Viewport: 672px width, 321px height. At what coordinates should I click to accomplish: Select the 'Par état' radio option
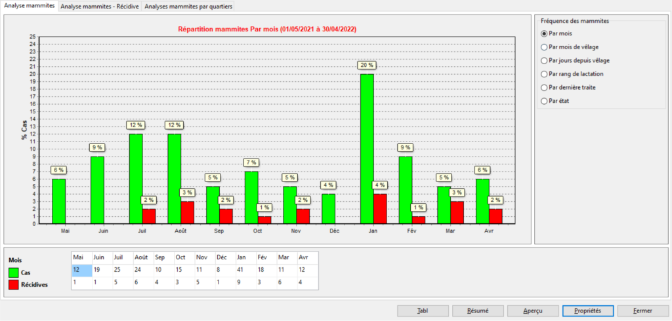point(543,101)
